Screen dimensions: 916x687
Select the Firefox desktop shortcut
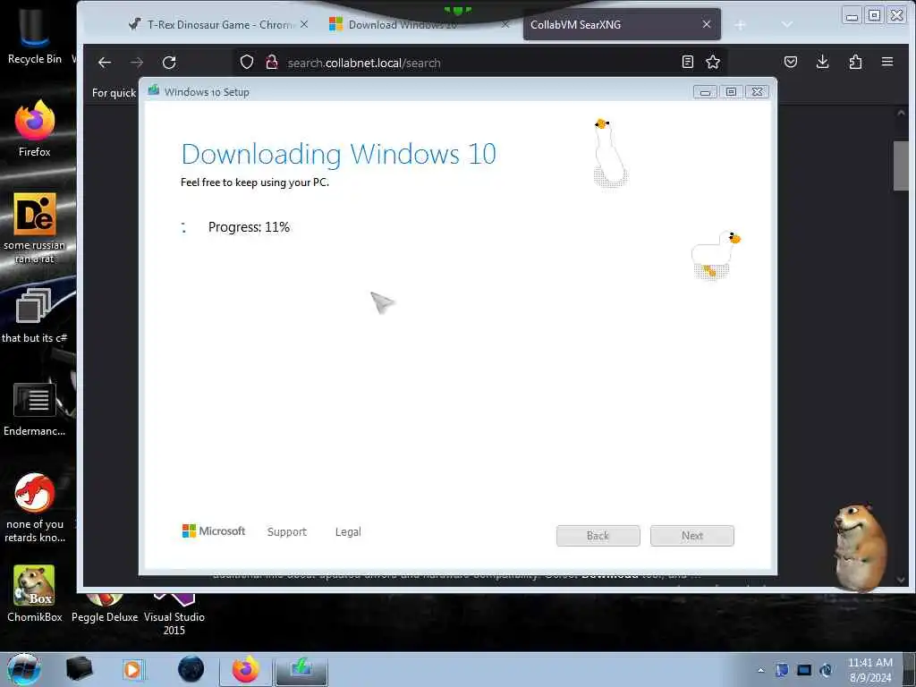[35, 129]
